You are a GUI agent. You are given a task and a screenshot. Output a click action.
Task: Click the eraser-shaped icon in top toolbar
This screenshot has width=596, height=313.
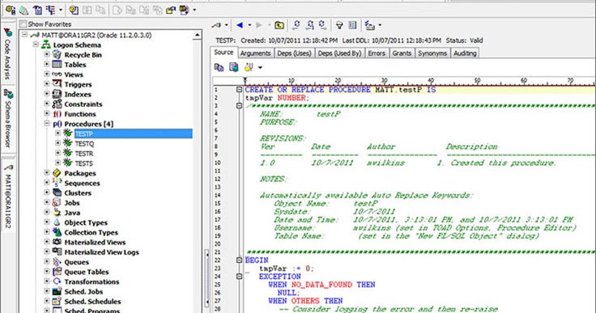24,10
